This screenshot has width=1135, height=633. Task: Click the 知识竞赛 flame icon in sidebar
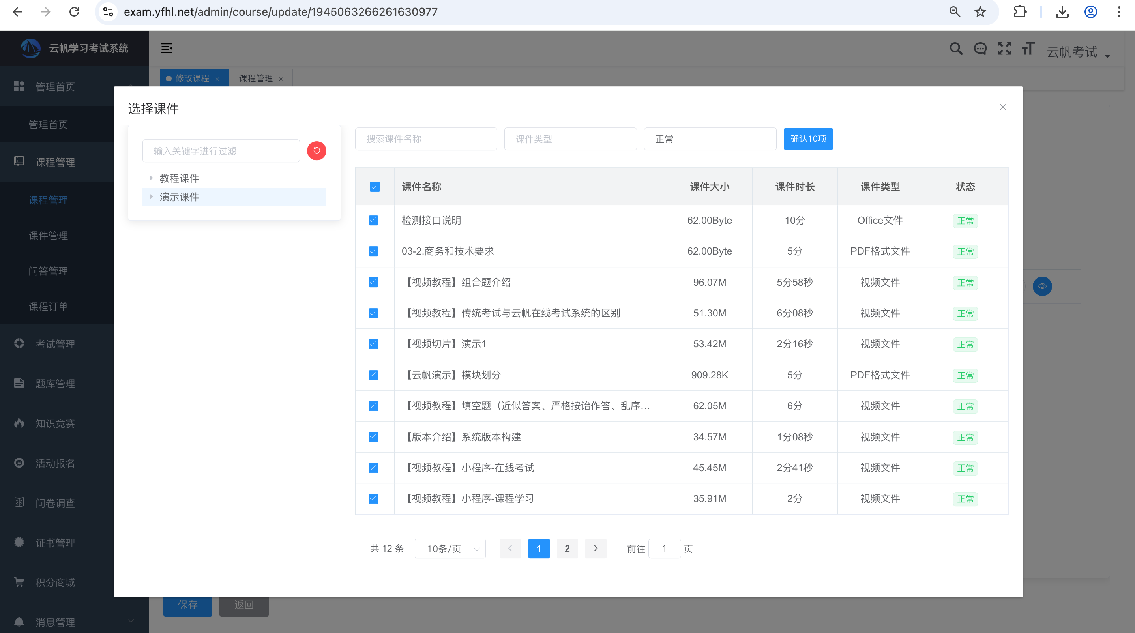point(19,423)
